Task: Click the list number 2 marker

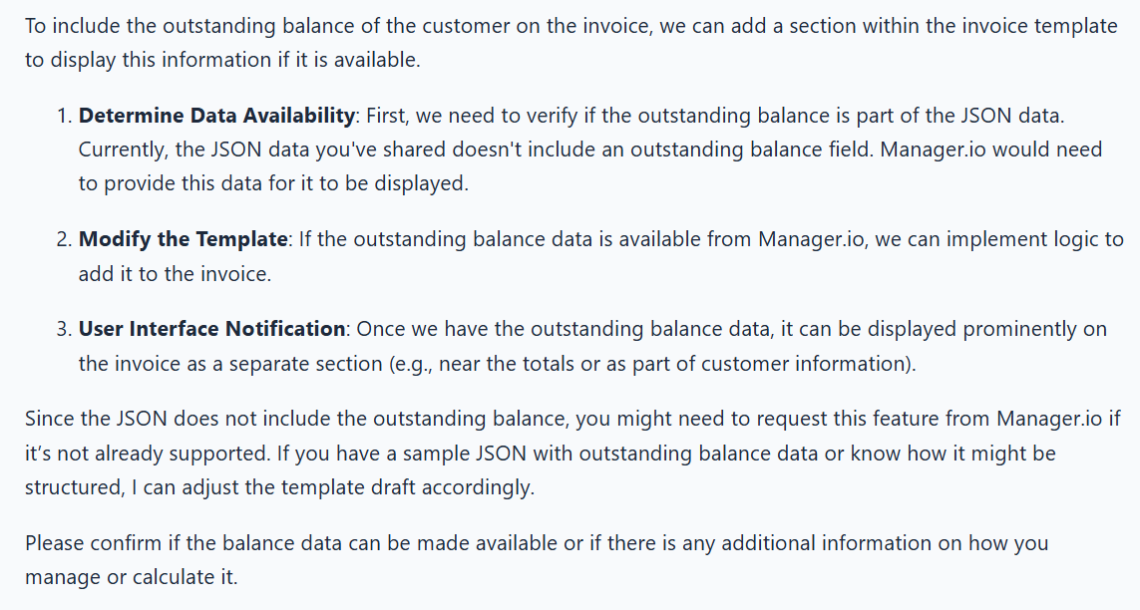Action: (63, 239)
